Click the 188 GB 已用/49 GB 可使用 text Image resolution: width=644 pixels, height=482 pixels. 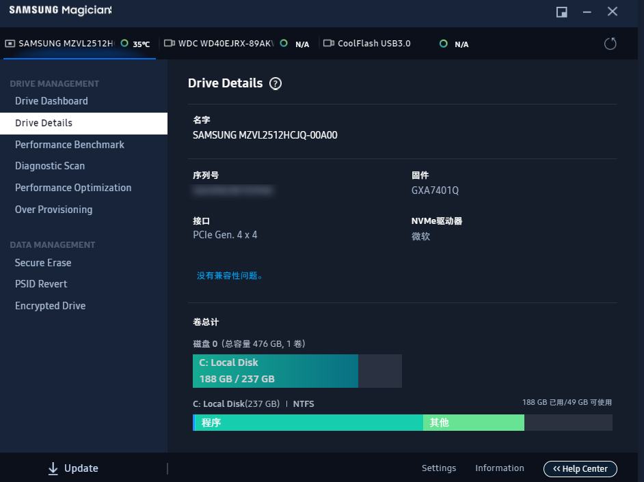(x=567, y=402)
